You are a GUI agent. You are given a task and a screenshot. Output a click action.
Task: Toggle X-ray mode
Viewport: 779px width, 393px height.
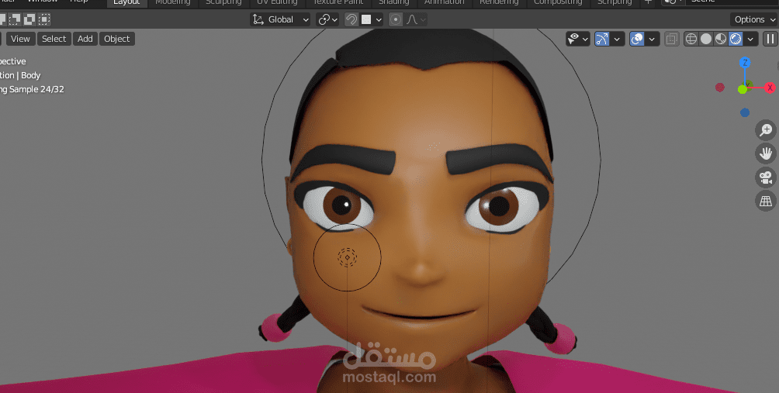click(x=672, y=39)
